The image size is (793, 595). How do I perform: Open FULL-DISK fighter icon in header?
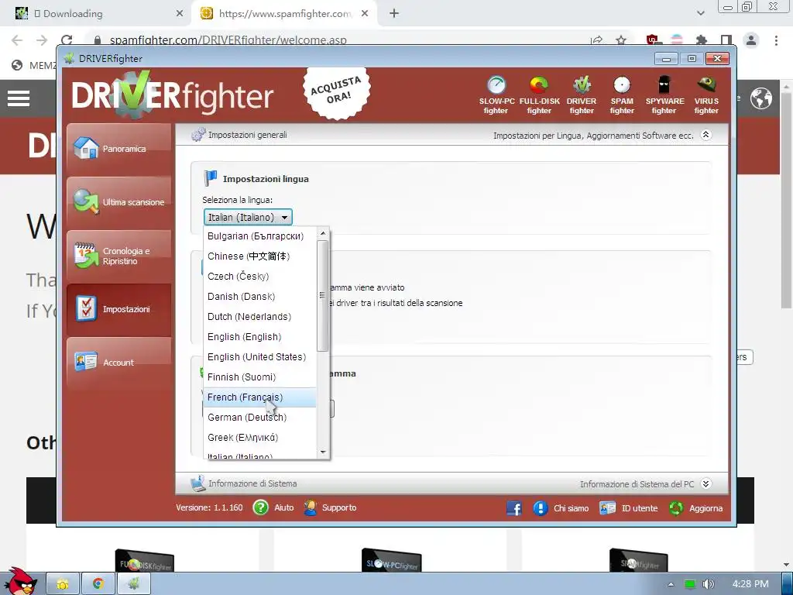coord(539,95)
